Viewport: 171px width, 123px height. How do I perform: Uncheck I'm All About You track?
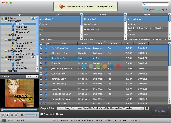pyautogui.click(x=41, y=48)
